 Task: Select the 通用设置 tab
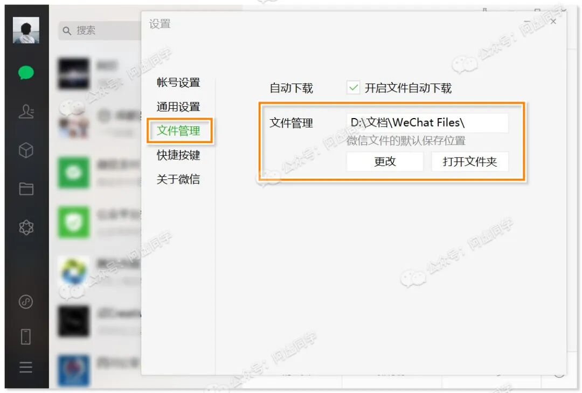pyautogui.click(x=178, y=107)
